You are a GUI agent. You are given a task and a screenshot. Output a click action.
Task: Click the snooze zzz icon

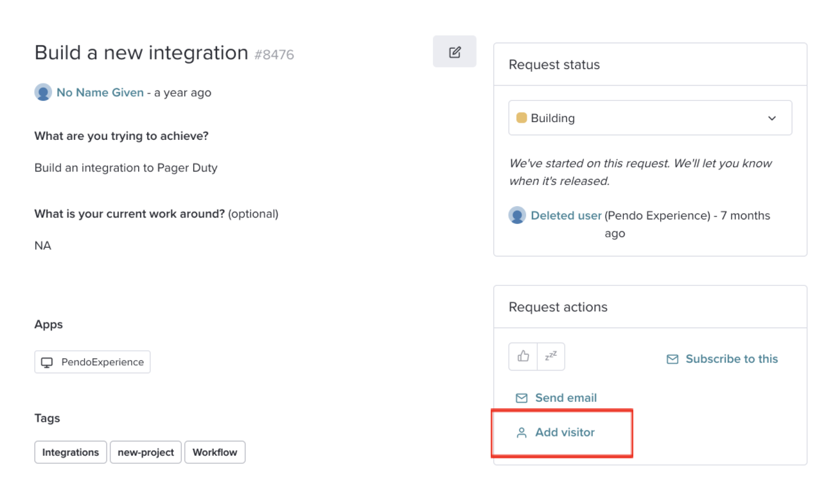click(x=551, y=356)
